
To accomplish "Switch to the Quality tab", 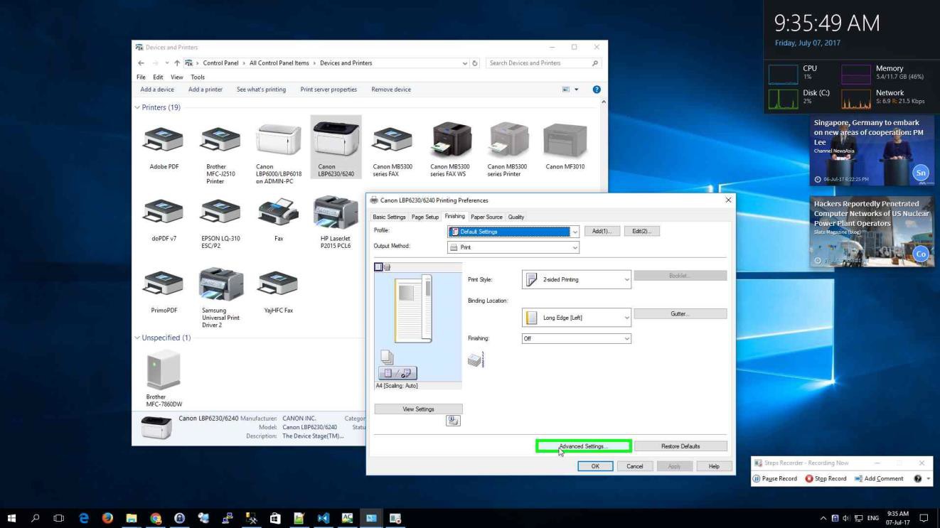I will (x=516, y=217).
